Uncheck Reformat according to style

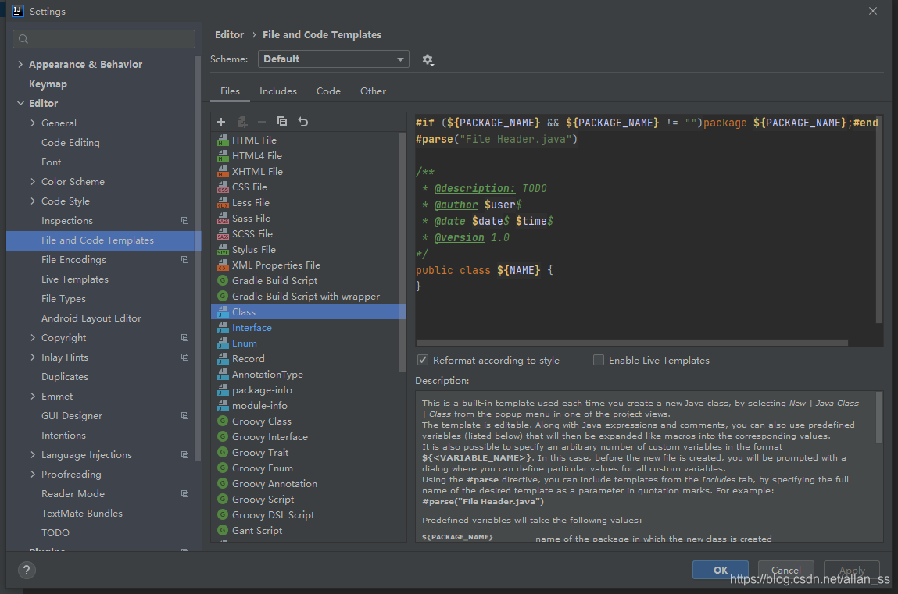pyautogui.click(x=423, y=360)
